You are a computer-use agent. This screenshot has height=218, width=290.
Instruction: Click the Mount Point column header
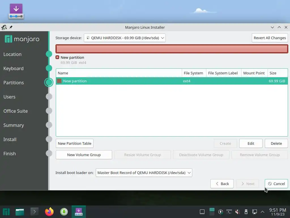[x=255, y=73]
